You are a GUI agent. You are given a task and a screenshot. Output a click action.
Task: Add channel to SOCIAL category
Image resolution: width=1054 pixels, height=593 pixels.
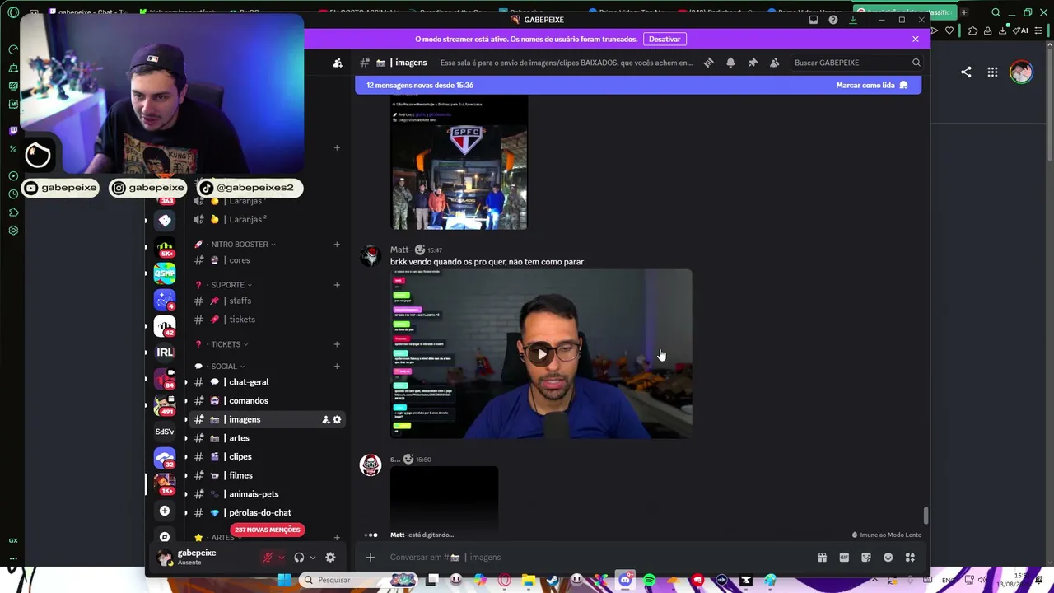337,367
